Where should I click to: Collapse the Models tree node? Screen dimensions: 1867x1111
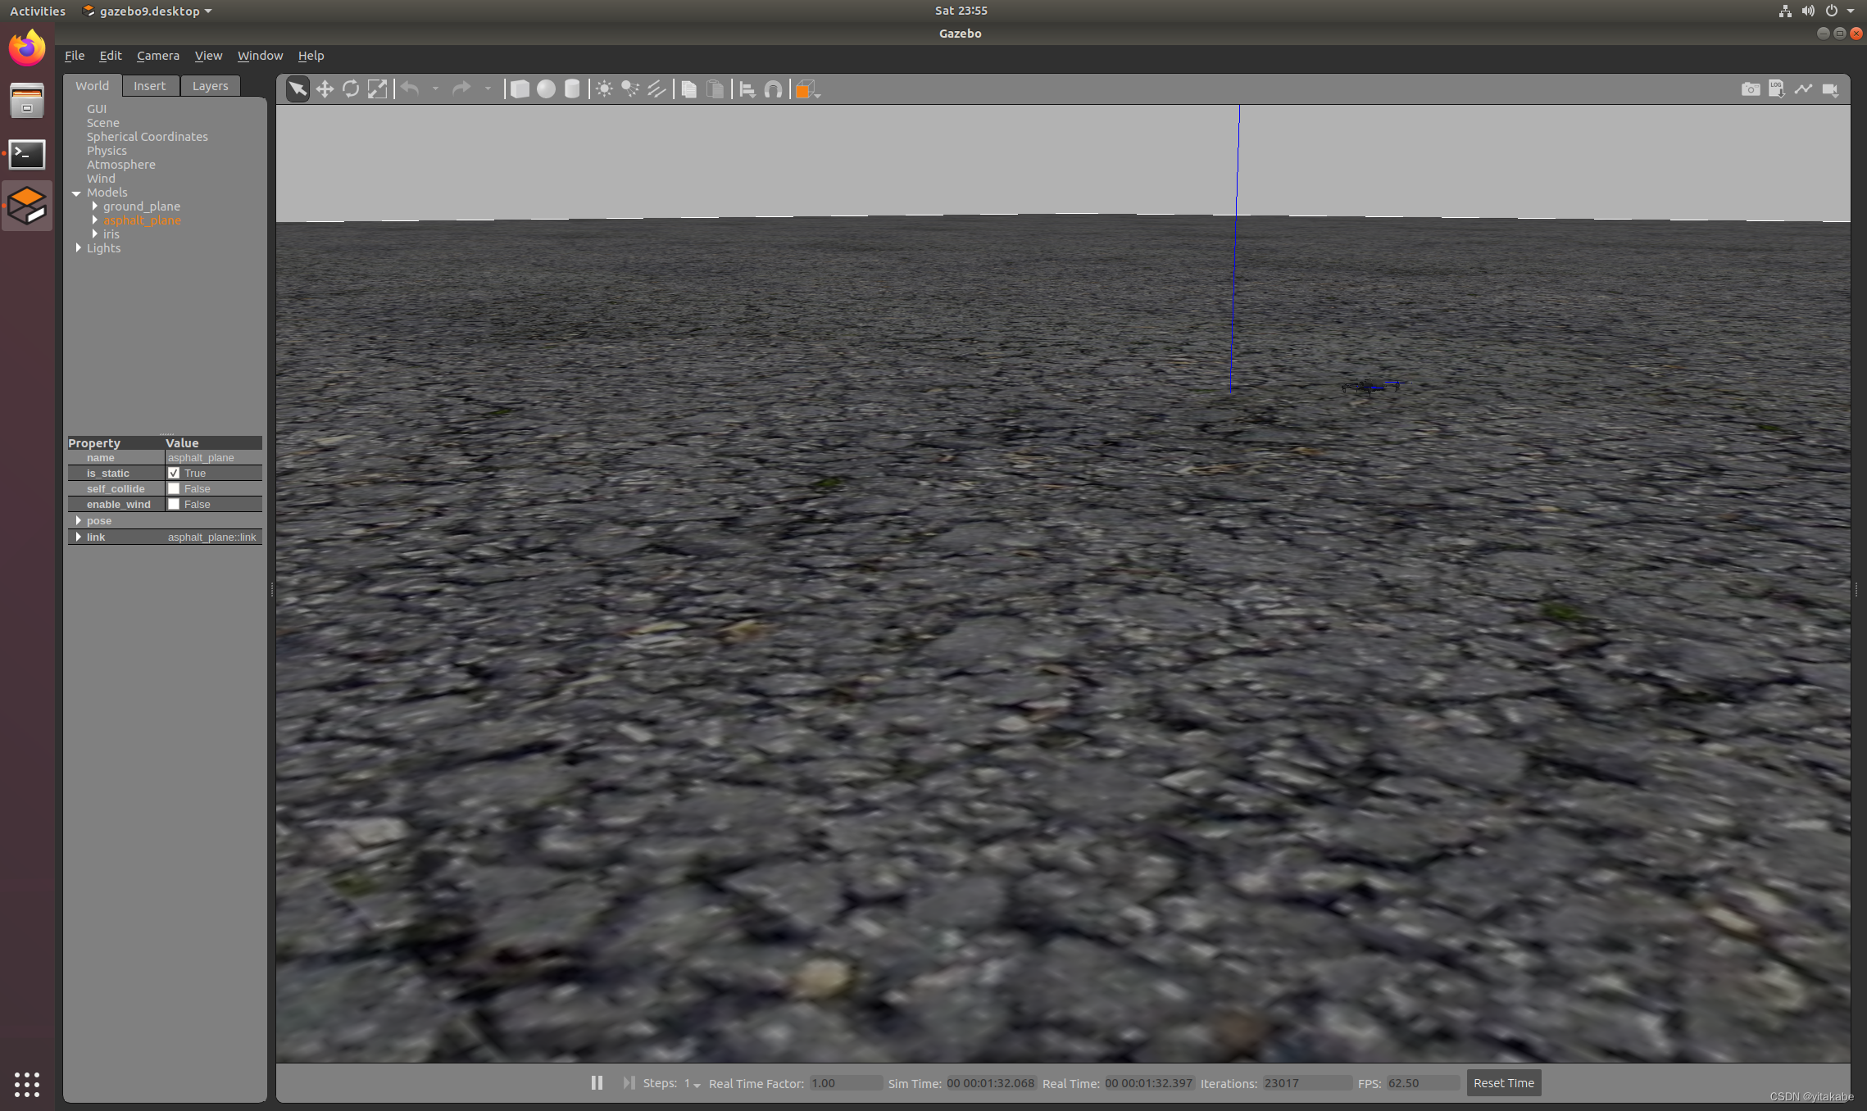tap(76, 193)
